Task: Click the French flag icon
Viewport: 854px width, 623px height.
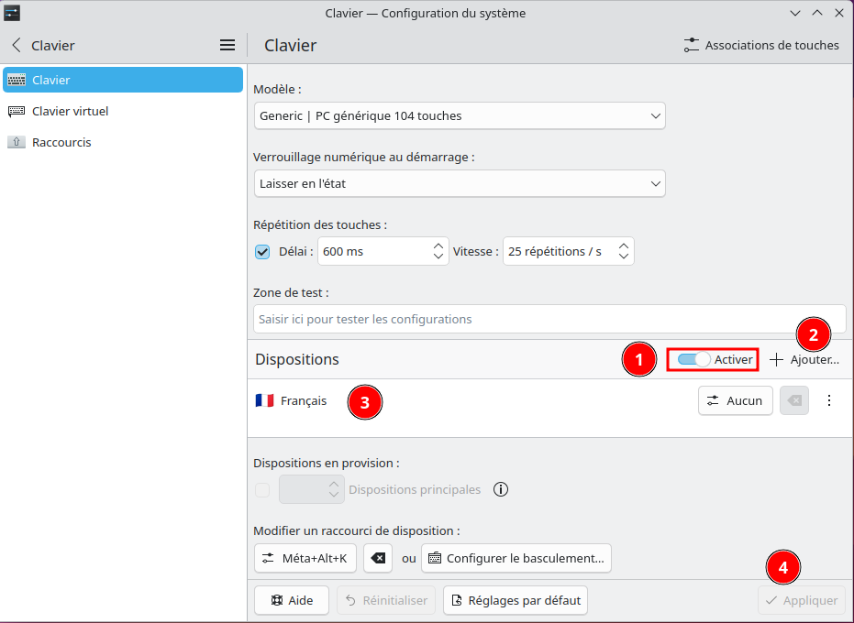Action: (264, 400)
